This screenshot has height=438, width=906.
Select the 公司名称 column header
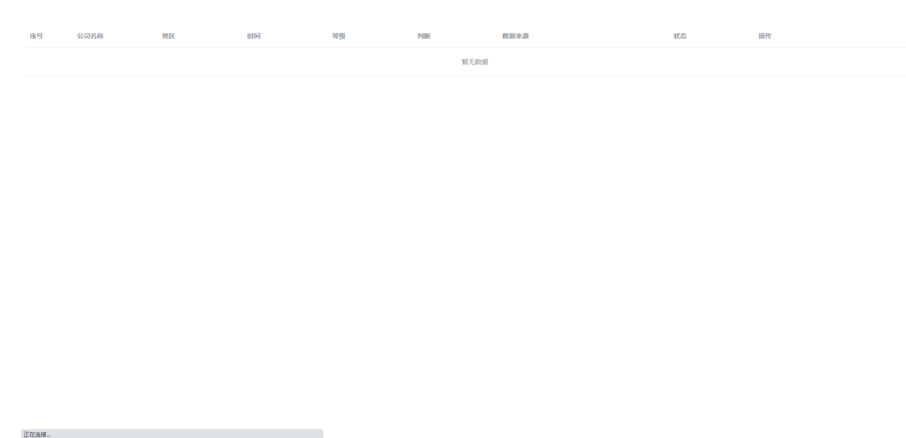coord(90,36)
